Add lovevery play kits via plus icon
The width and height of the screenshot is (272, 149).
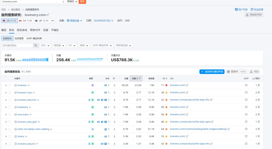pos(16,100)
